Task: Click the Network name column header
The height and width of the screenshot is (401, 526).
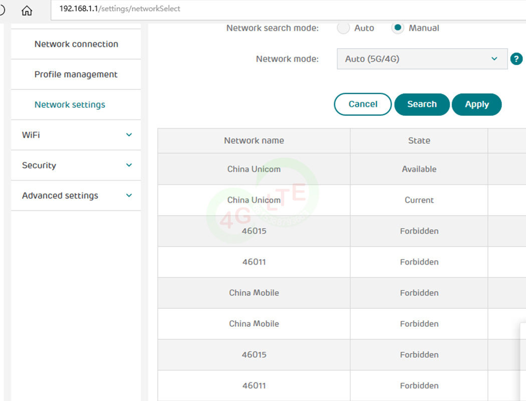Action: [x=254, y=141]
